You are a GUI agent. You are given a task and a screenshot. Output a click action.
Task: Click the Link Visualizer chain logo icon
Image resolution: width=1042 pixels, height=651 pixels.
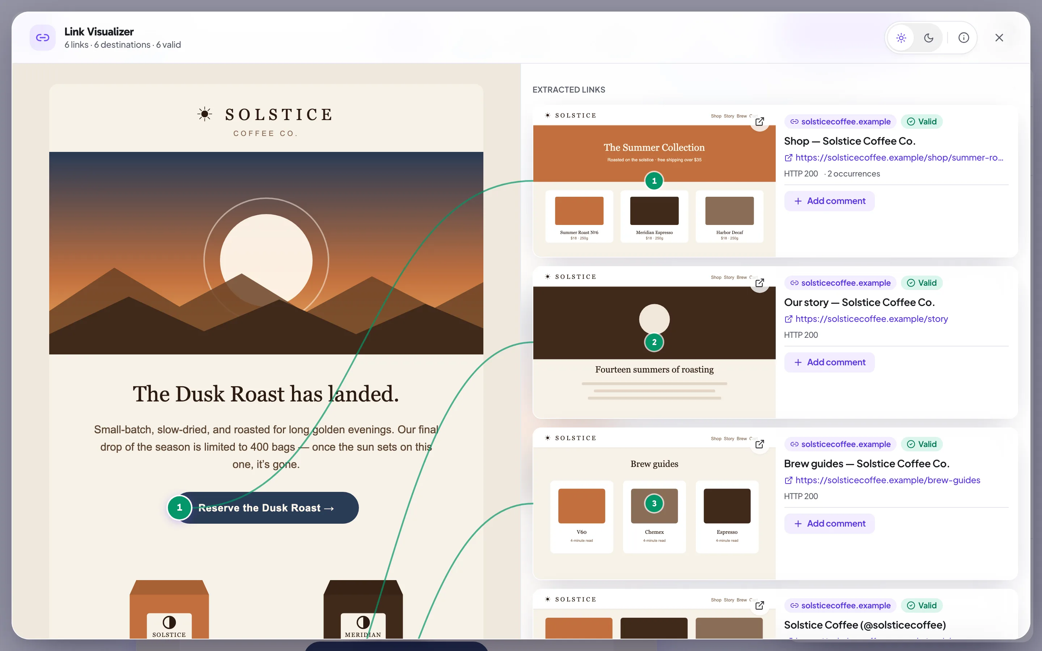pyautogui.click(x=43, y=38)
